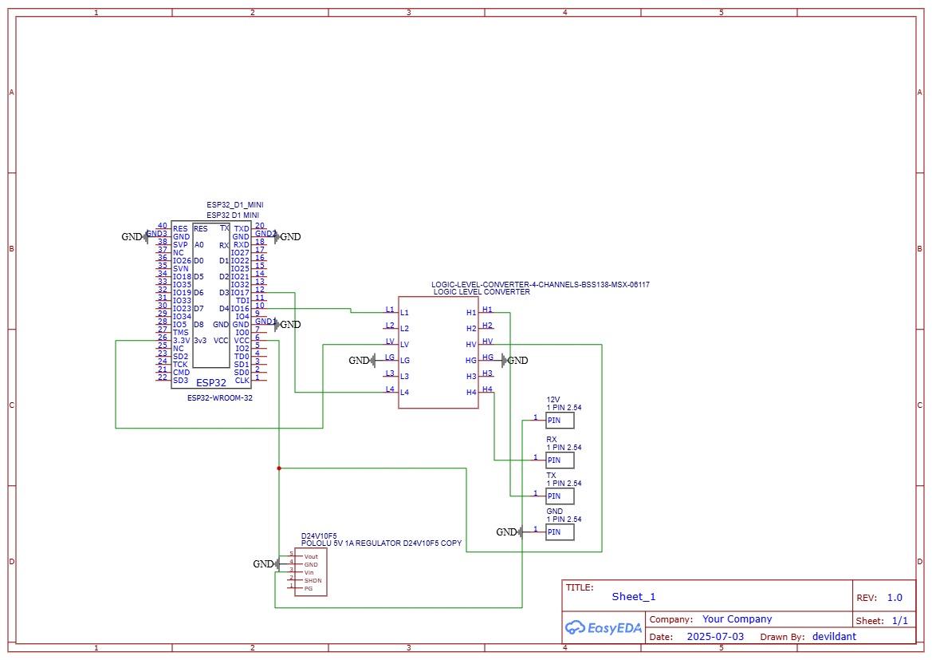Select the RX one-pin connector box
This screenshot has width=932, height=660.
pyautogui.click(x=560, y=460)
